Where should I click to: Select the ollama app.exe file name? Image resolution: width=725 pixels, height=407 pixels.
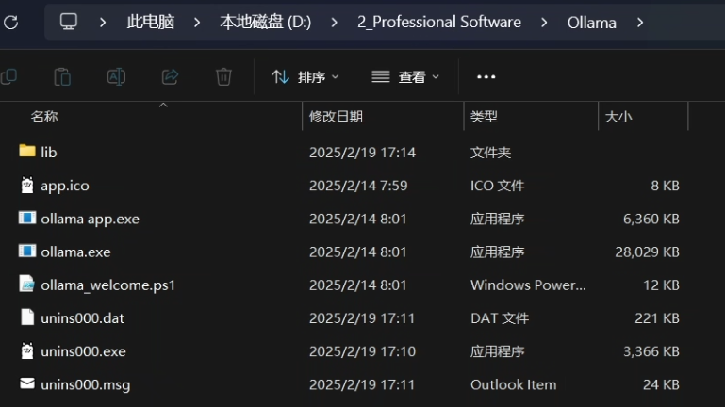tap(90, 219)
